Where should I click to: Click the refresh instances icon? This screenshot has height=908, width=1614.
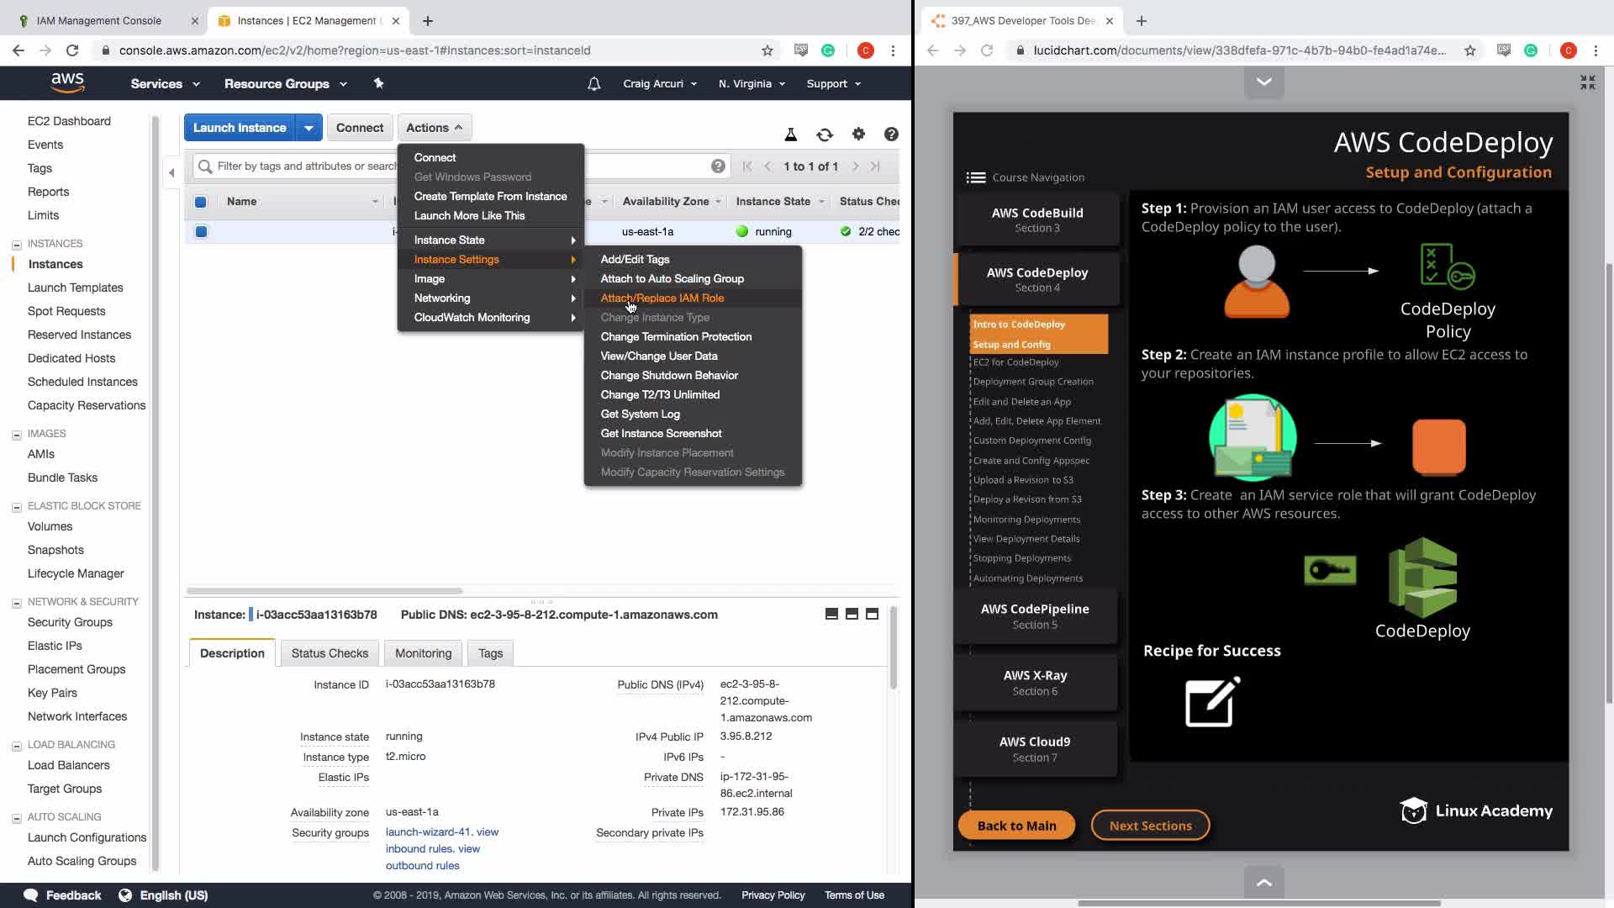[x=824, y=135]
